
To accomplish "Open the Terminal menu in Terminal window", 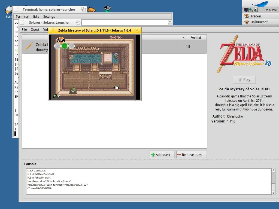I will [x=22, y=17].
